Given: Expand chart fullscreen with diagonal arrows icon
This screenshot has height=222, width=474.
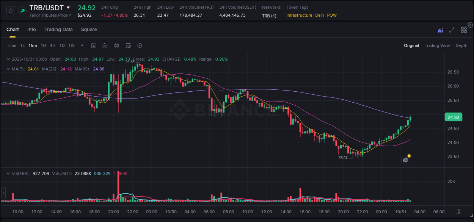Looking at the screenshot, I should tap(452, 30).
